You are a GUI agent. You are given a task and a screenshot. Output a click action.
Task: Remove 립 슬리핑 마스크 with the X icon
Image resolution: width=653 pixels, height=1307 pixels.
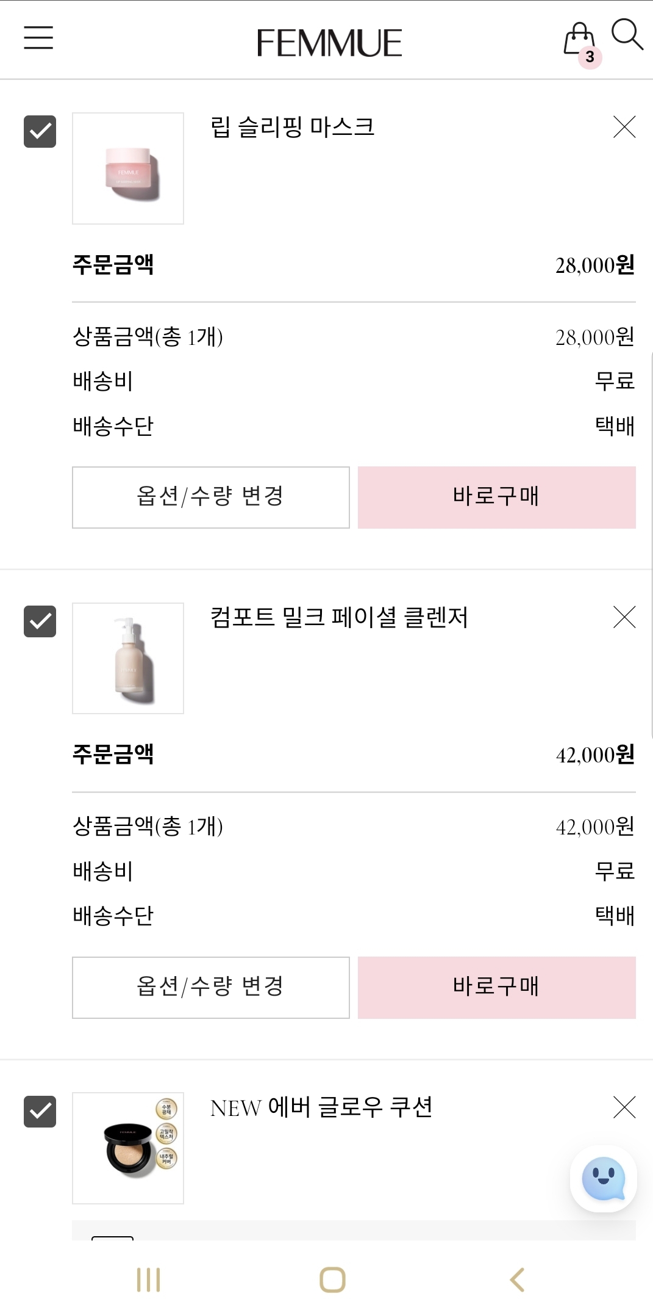click(x=624, y=127)
